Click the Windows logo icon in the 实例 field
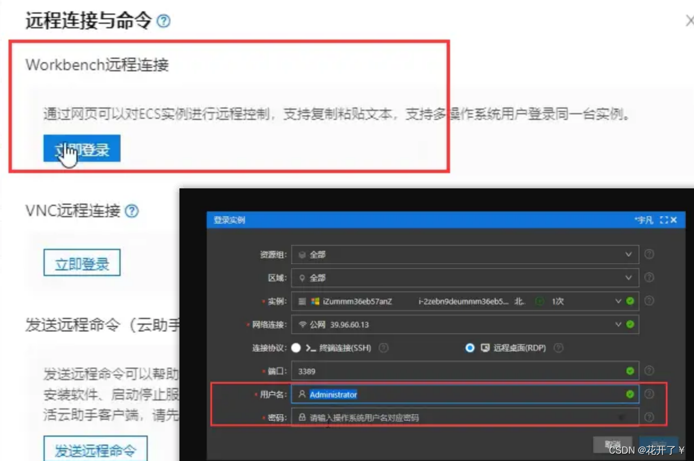 314,301
